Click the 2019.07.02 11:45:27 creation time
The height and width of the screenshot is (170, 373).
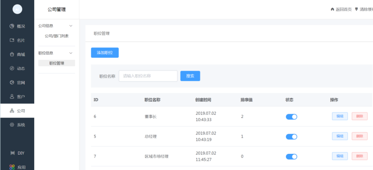tap(206, 156)
